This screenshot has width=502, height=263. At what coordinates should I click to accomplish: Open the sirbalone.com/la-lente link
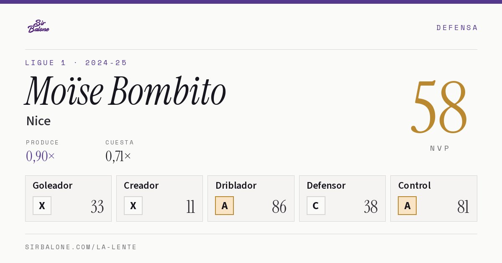81,247
